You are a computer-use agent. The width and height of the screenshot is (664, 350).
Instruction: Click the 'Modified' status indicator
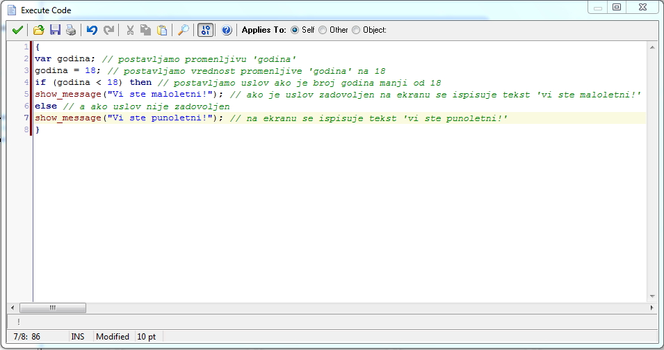click(x=112, y=337)
